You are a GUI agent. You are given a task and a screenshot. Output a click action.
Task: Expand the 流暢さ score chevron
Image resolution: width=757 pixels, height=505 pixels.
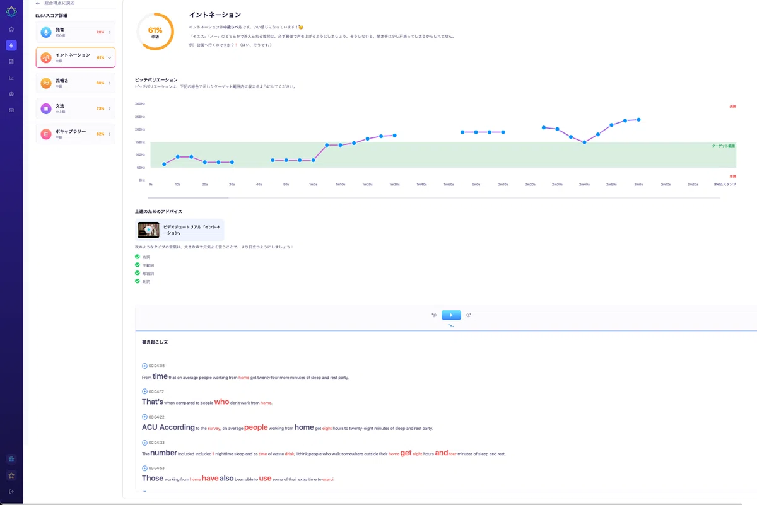(x=109, y=83)
